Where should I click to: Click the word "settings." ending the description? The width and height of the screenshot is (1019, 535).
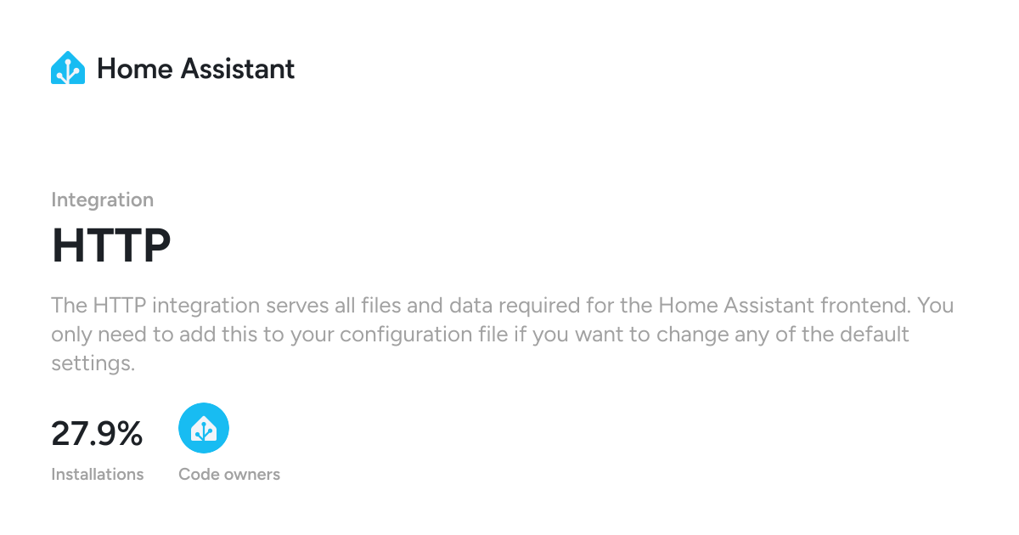pyautogui.click(x=93, y=363)
